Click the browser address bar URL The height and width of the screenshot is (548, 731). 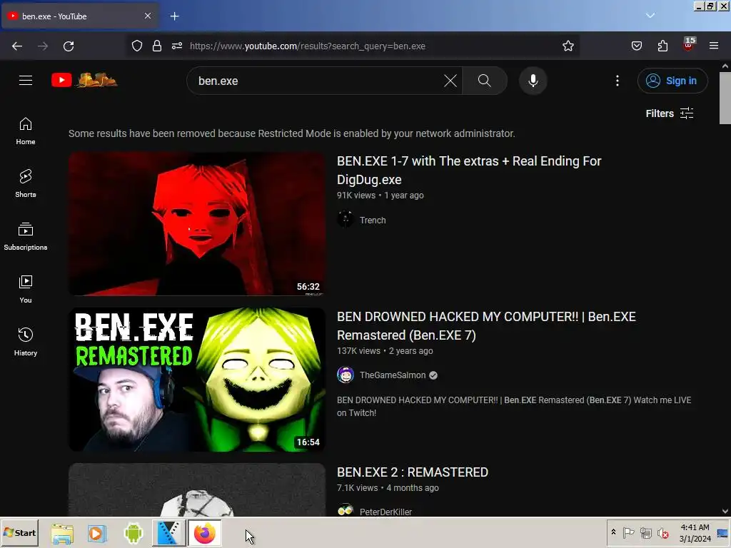coord(307,46)
